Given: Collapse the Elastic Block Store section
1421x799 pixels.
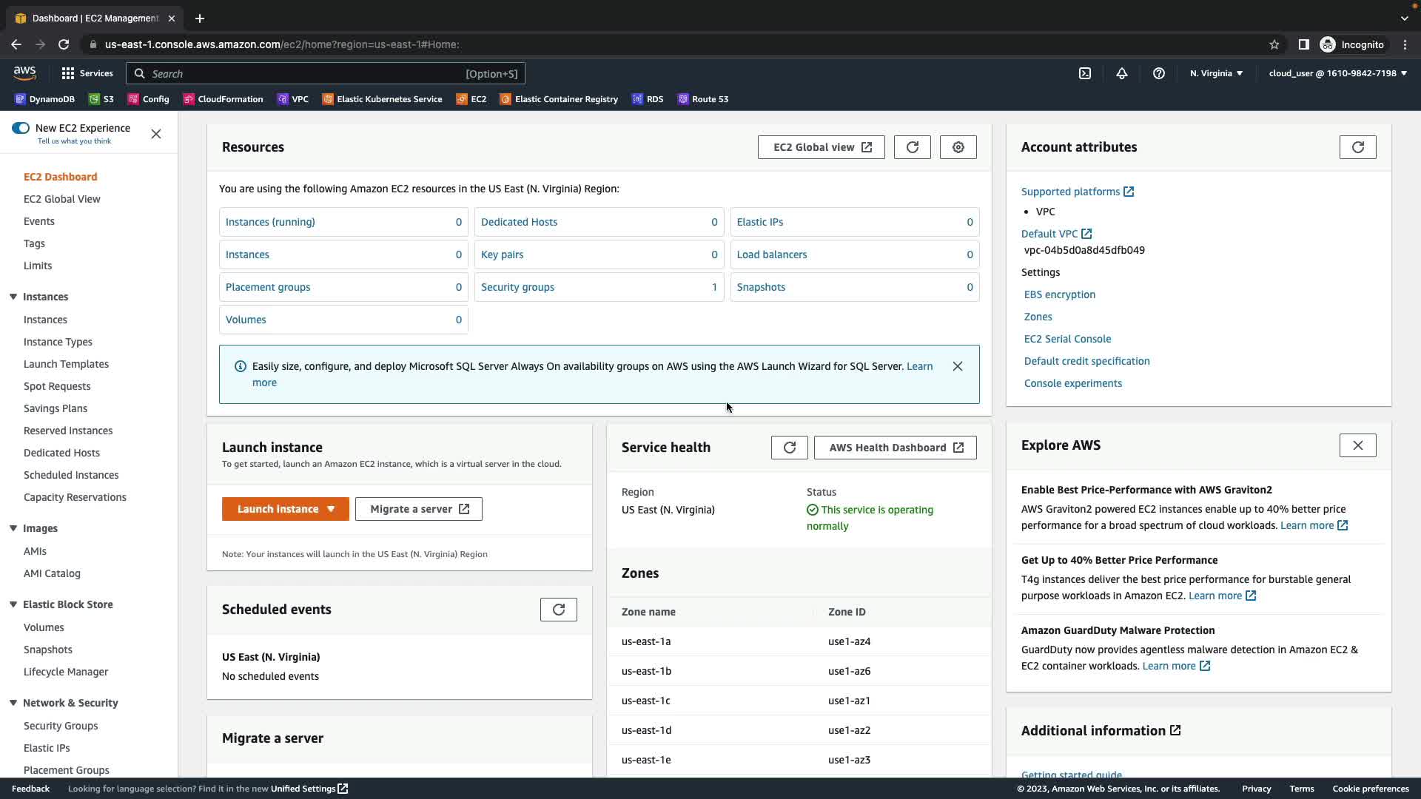Looking at the screenshot, I should [x=13, y=604].
